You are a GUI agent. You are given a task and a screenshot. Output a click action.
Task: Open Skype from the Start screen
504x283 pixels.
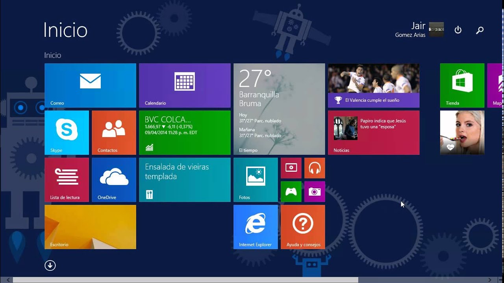67,132
